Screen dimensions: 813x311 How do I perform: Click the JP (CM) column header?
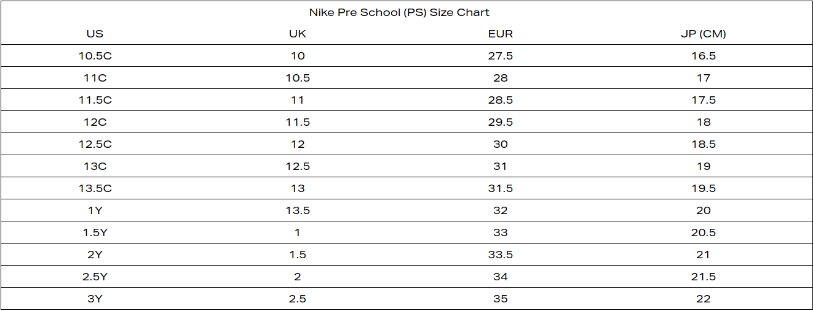pos(704,34)
